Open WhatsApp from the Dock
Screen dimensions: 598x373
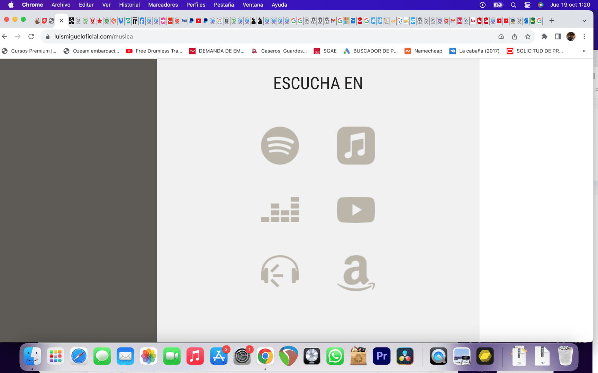tap(335, 356)
